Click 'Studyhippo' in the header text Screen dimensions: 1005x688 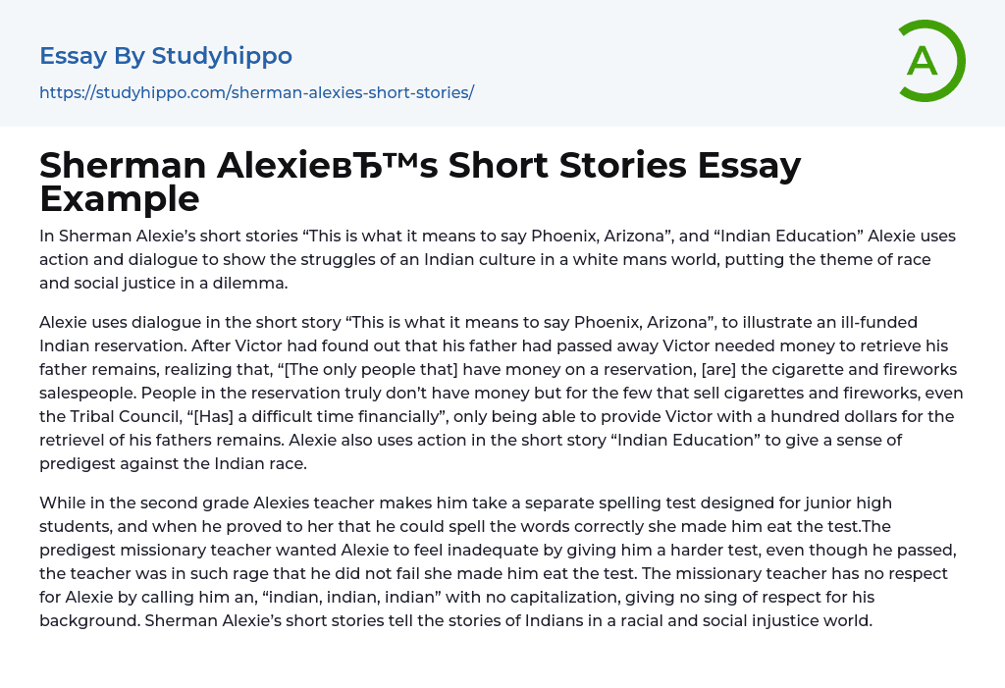(222, 56)
